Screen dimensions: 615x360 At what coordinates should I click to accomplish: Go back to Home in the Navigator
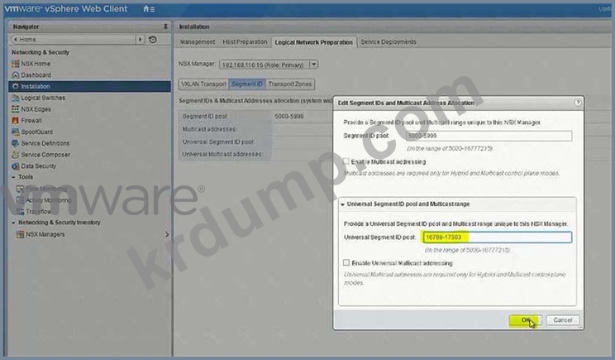click(73, 39)
